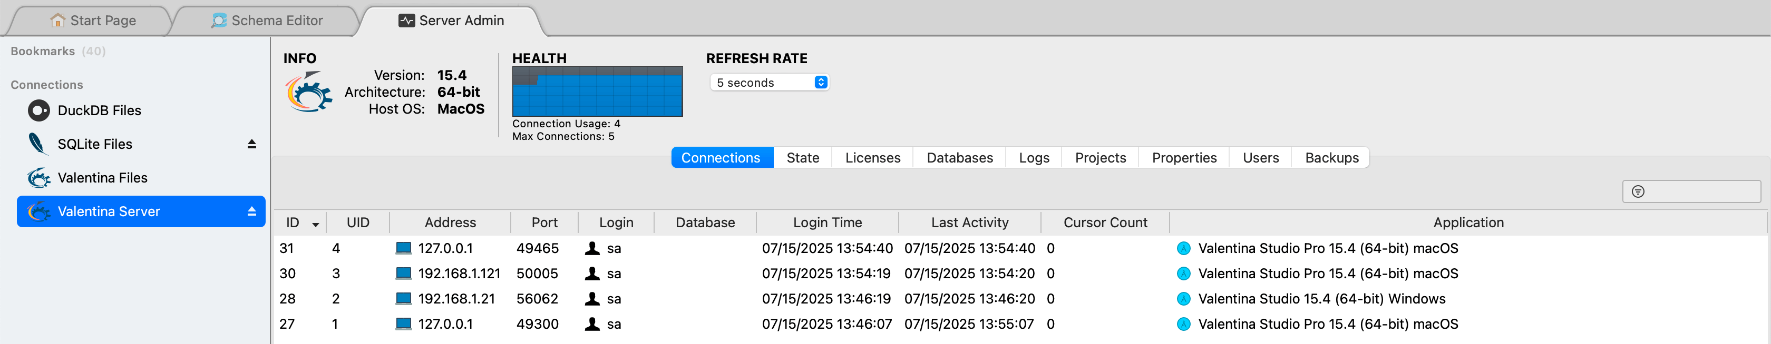Screen dimensions: 1771x344
Task: Click the application icon in row ID 27
Action: point(1183,324)
